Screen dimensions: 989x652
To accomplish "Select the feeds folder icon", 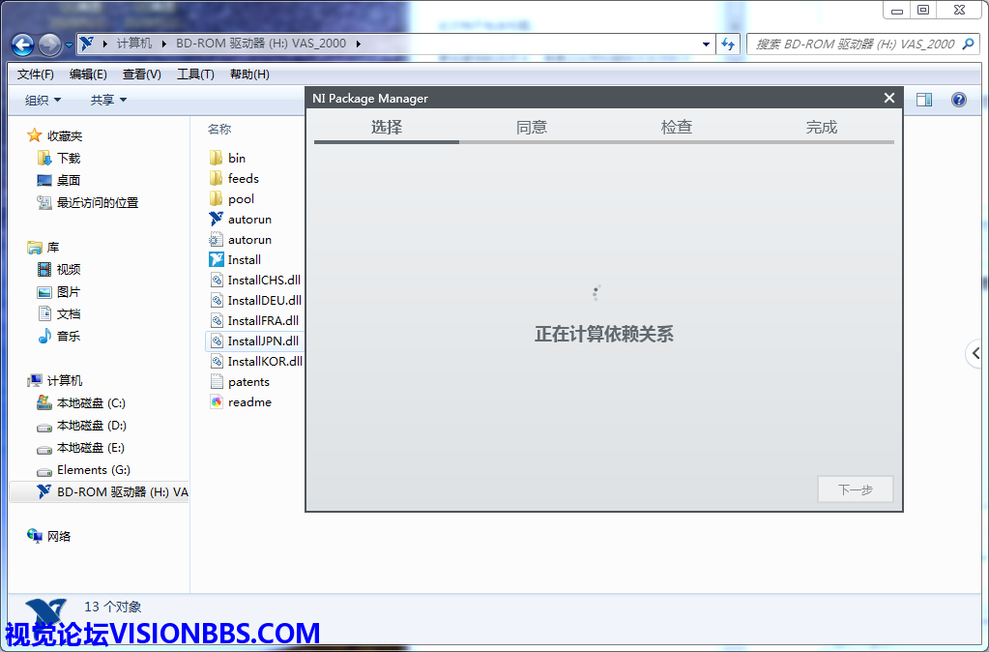I will click(x=216, y=178).
